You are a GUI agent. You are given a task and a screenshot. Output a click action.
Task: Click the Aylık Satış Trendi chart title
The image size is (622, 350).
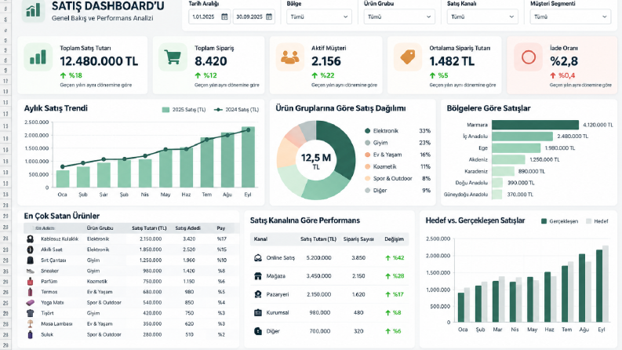(56, 108)
